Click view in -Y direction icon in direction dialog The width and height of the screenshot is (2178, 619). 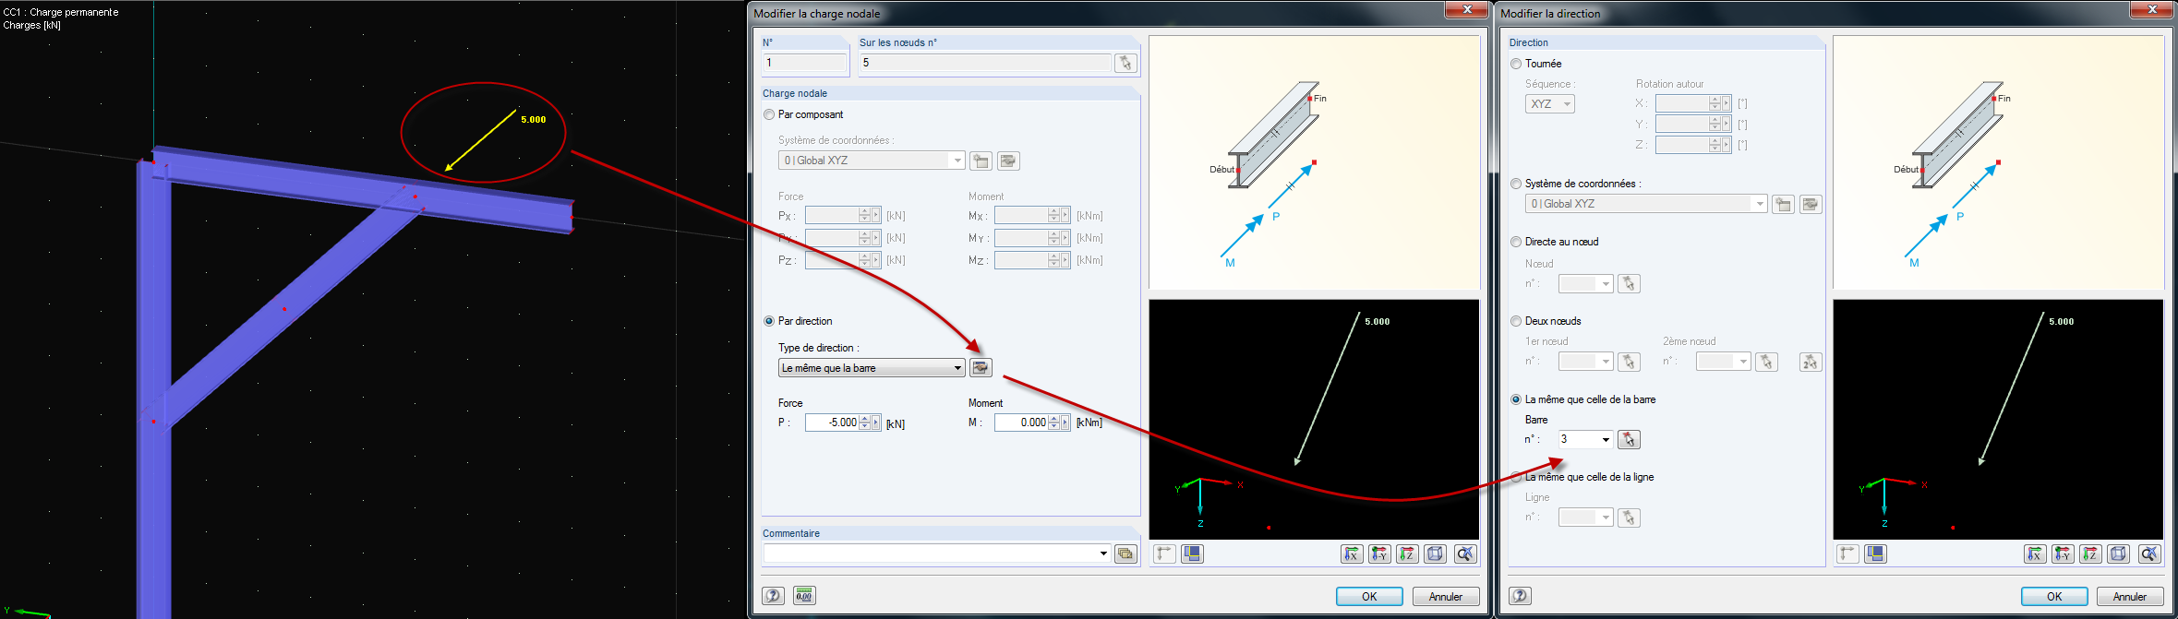tap(2063, 554)
